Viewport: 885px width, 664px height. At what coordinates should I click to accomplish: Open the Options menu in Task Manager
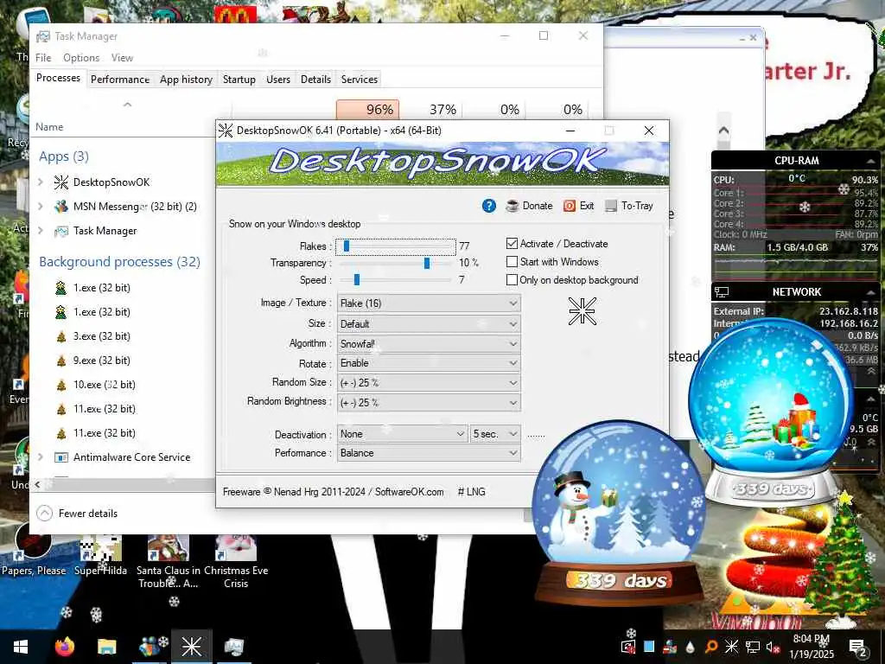tap(81, 58)
